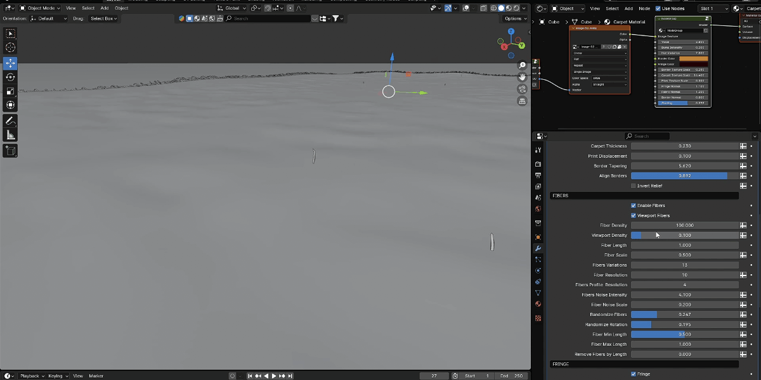This screenshot has height=380, width=761.
Task: Open the Global transform orientation dropdown
Action: coord(231,8)
